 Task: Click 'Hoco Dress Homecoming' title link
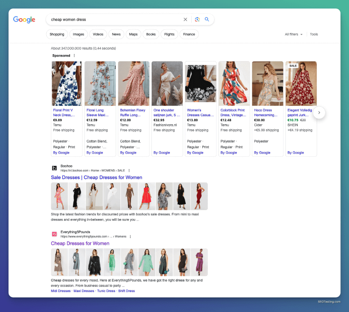pos(266,113)
